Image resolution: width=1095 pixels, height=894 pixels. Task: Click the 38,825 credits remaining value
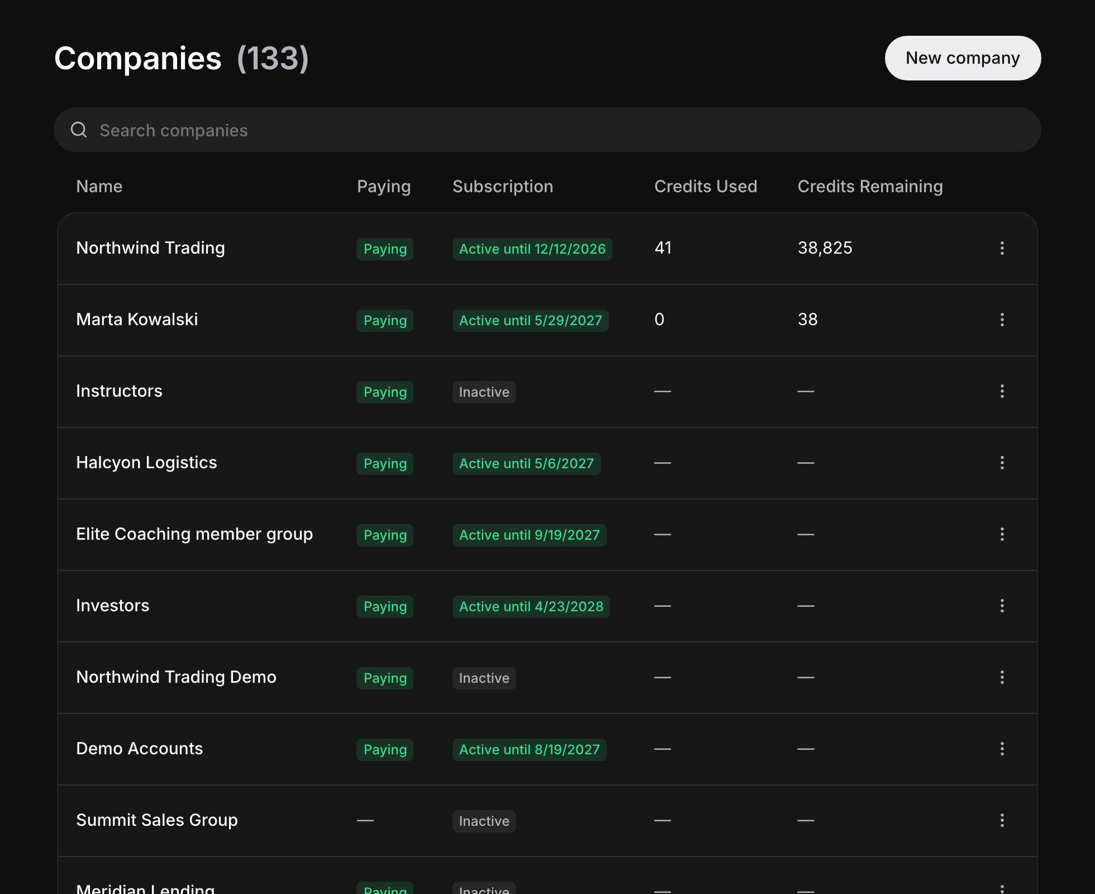click(x=825, y=248)
